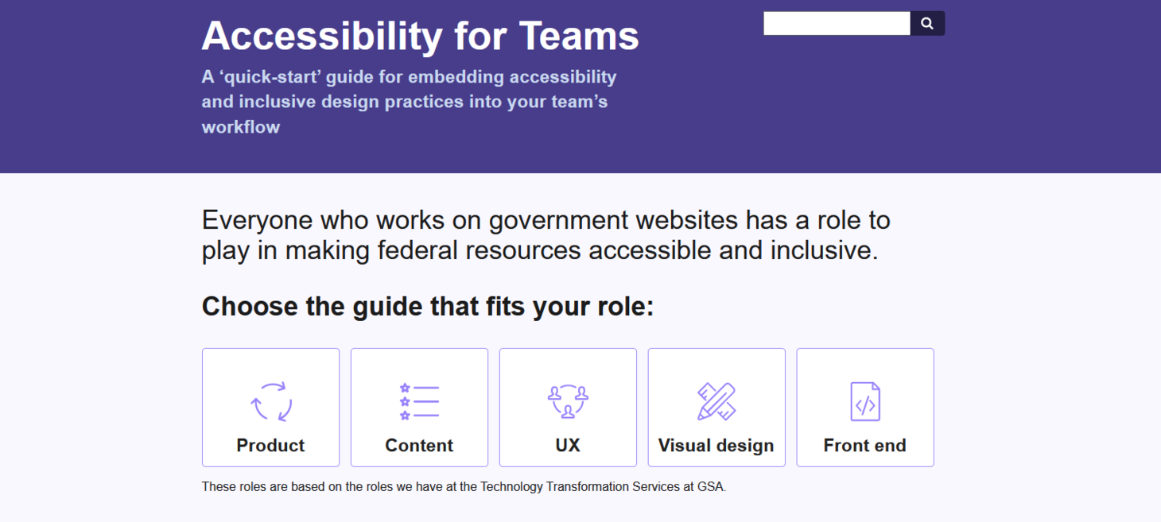Click the Accessibility for Teams site title

[x=420, y=36]
